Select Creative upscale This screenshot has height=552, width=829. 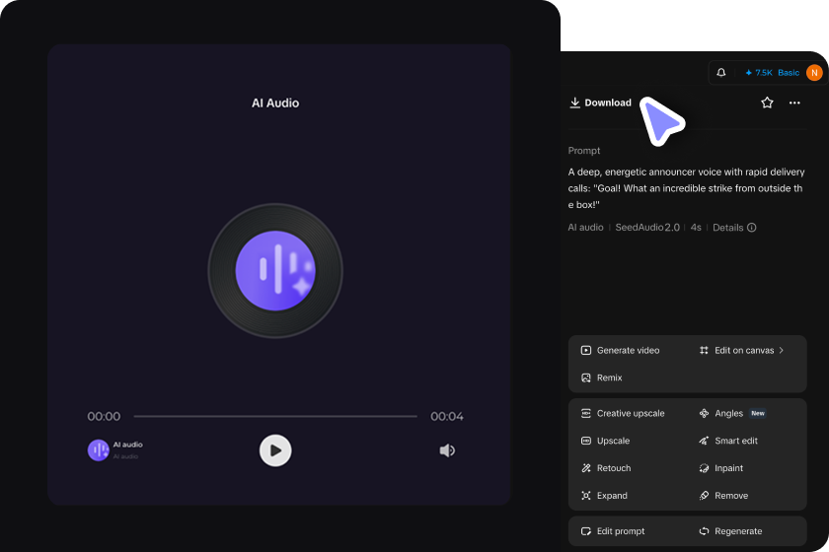pyautogui.click(x=623, y=414)
